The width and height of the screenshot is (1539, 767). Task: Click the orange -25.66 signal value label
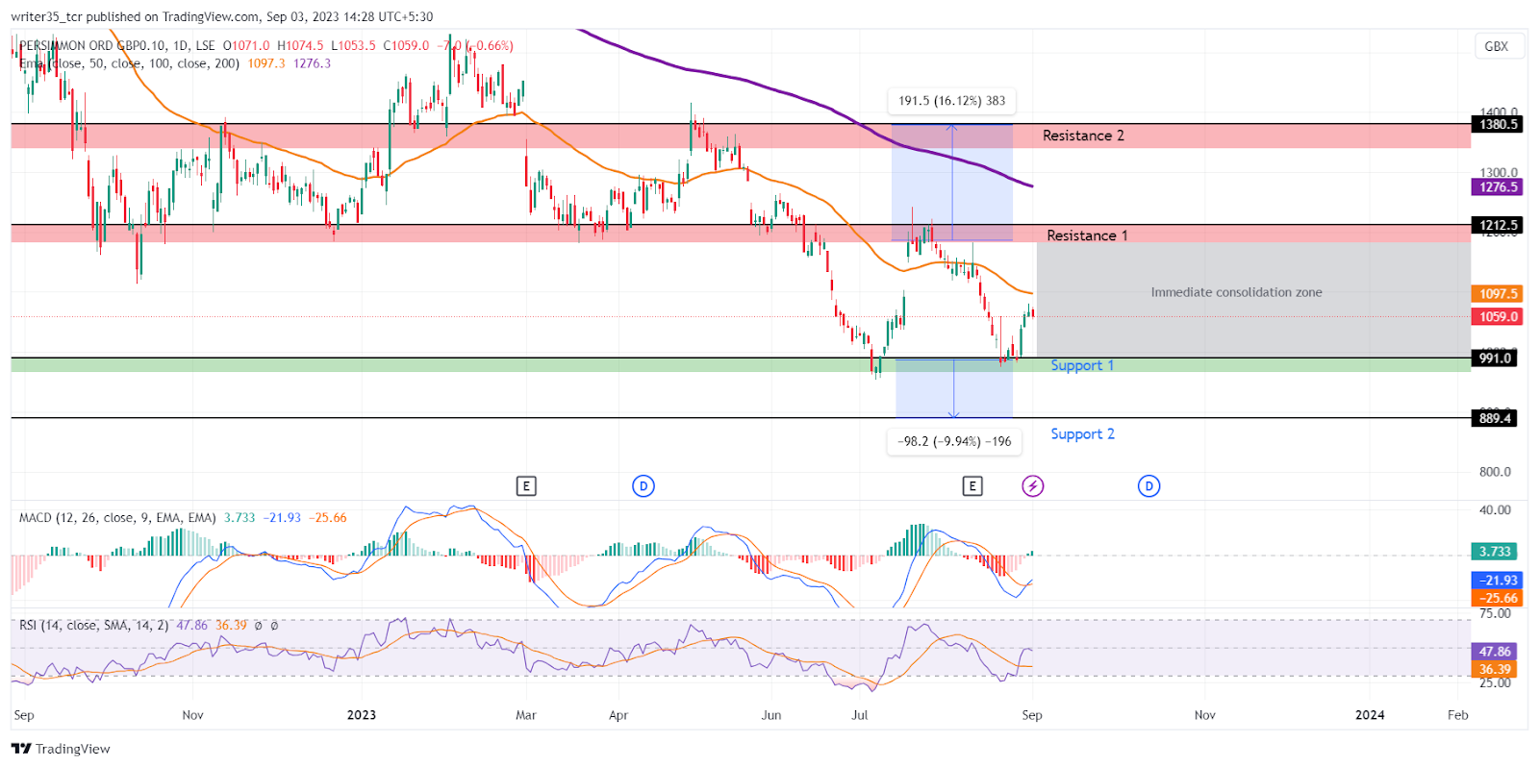point(1498,598)
